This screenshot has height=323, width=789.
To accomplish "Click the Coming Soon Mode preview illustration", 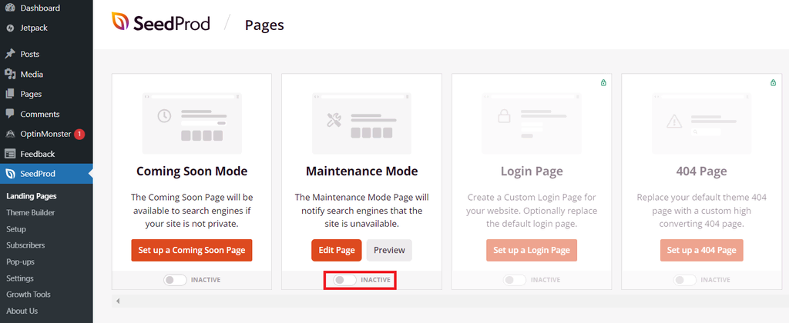I will pos(192,123).
